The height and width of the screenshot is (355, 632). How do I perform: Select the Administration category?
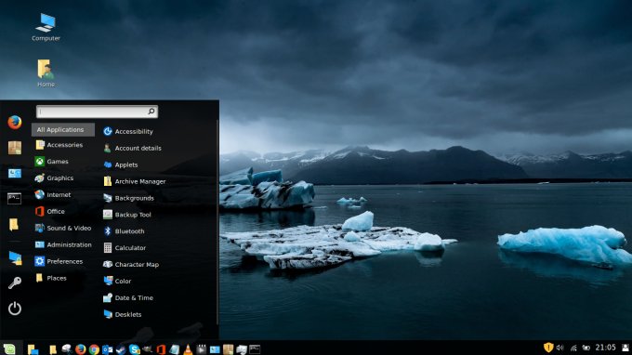tap(63, 244)
